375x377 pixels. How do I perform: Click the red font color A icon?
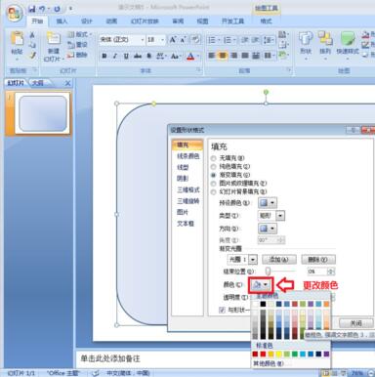190,56
